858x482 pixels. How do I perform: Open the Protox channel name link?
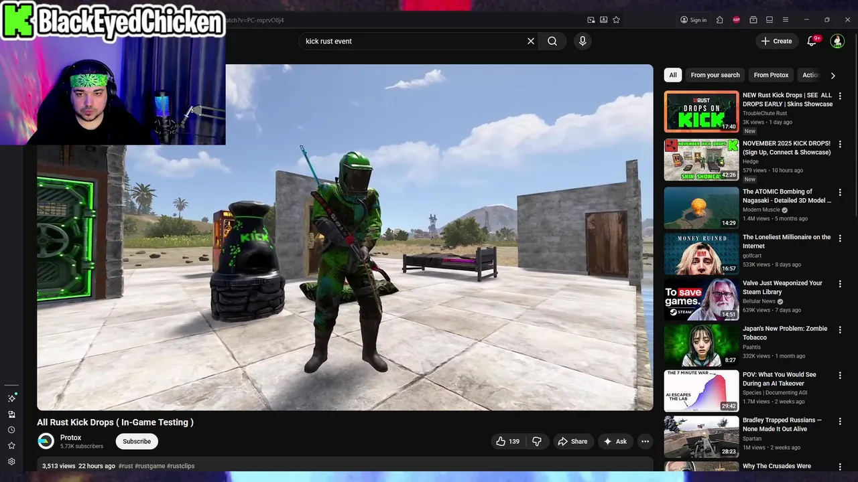[x=70, y=438]
